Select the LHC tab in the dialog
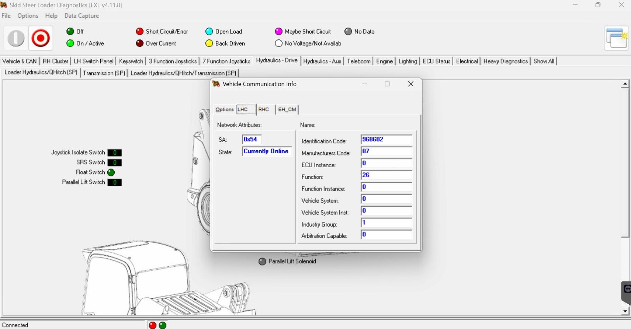 (x=246, y=109)
